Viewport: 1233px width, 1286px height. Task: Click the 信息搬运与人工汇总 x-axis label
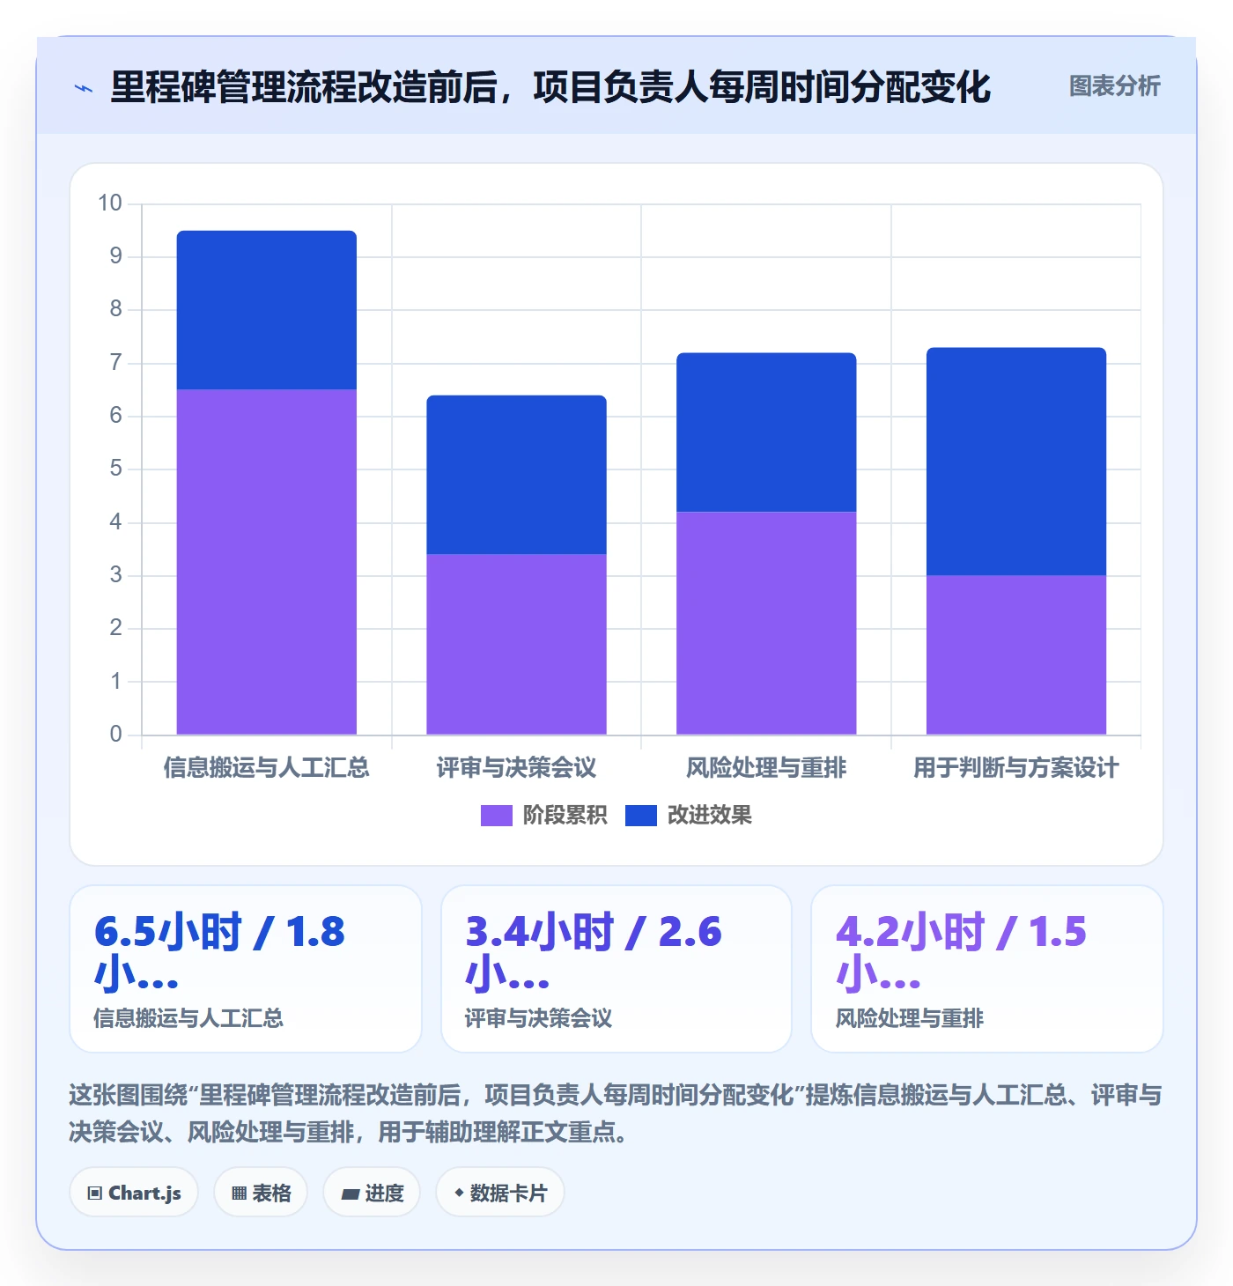pyautogui.click(x=267, y=768)
